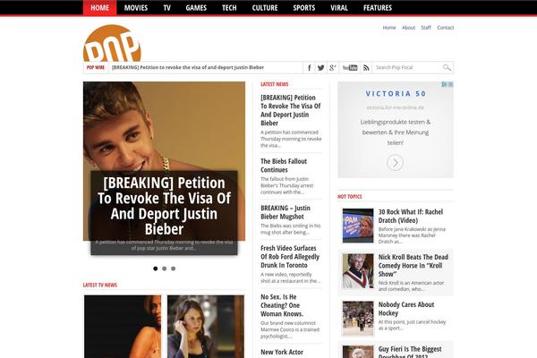This screenshot has width=537, height=358.
Task: Open the Google Plus icon
Action: 333,67
